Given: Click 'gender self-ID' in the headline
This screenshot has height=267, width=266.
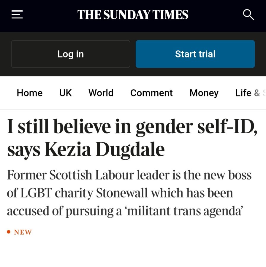Looking at the screenshot, I should point(197,127).
